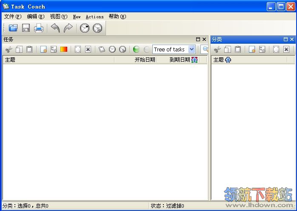Open the 视图(V) menu
Screen dimensions: 297x211
(59, 17)
